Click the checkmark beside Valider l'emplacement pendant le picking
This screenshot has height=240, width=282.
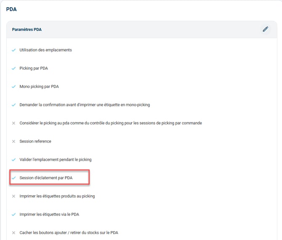pos(13,159)
